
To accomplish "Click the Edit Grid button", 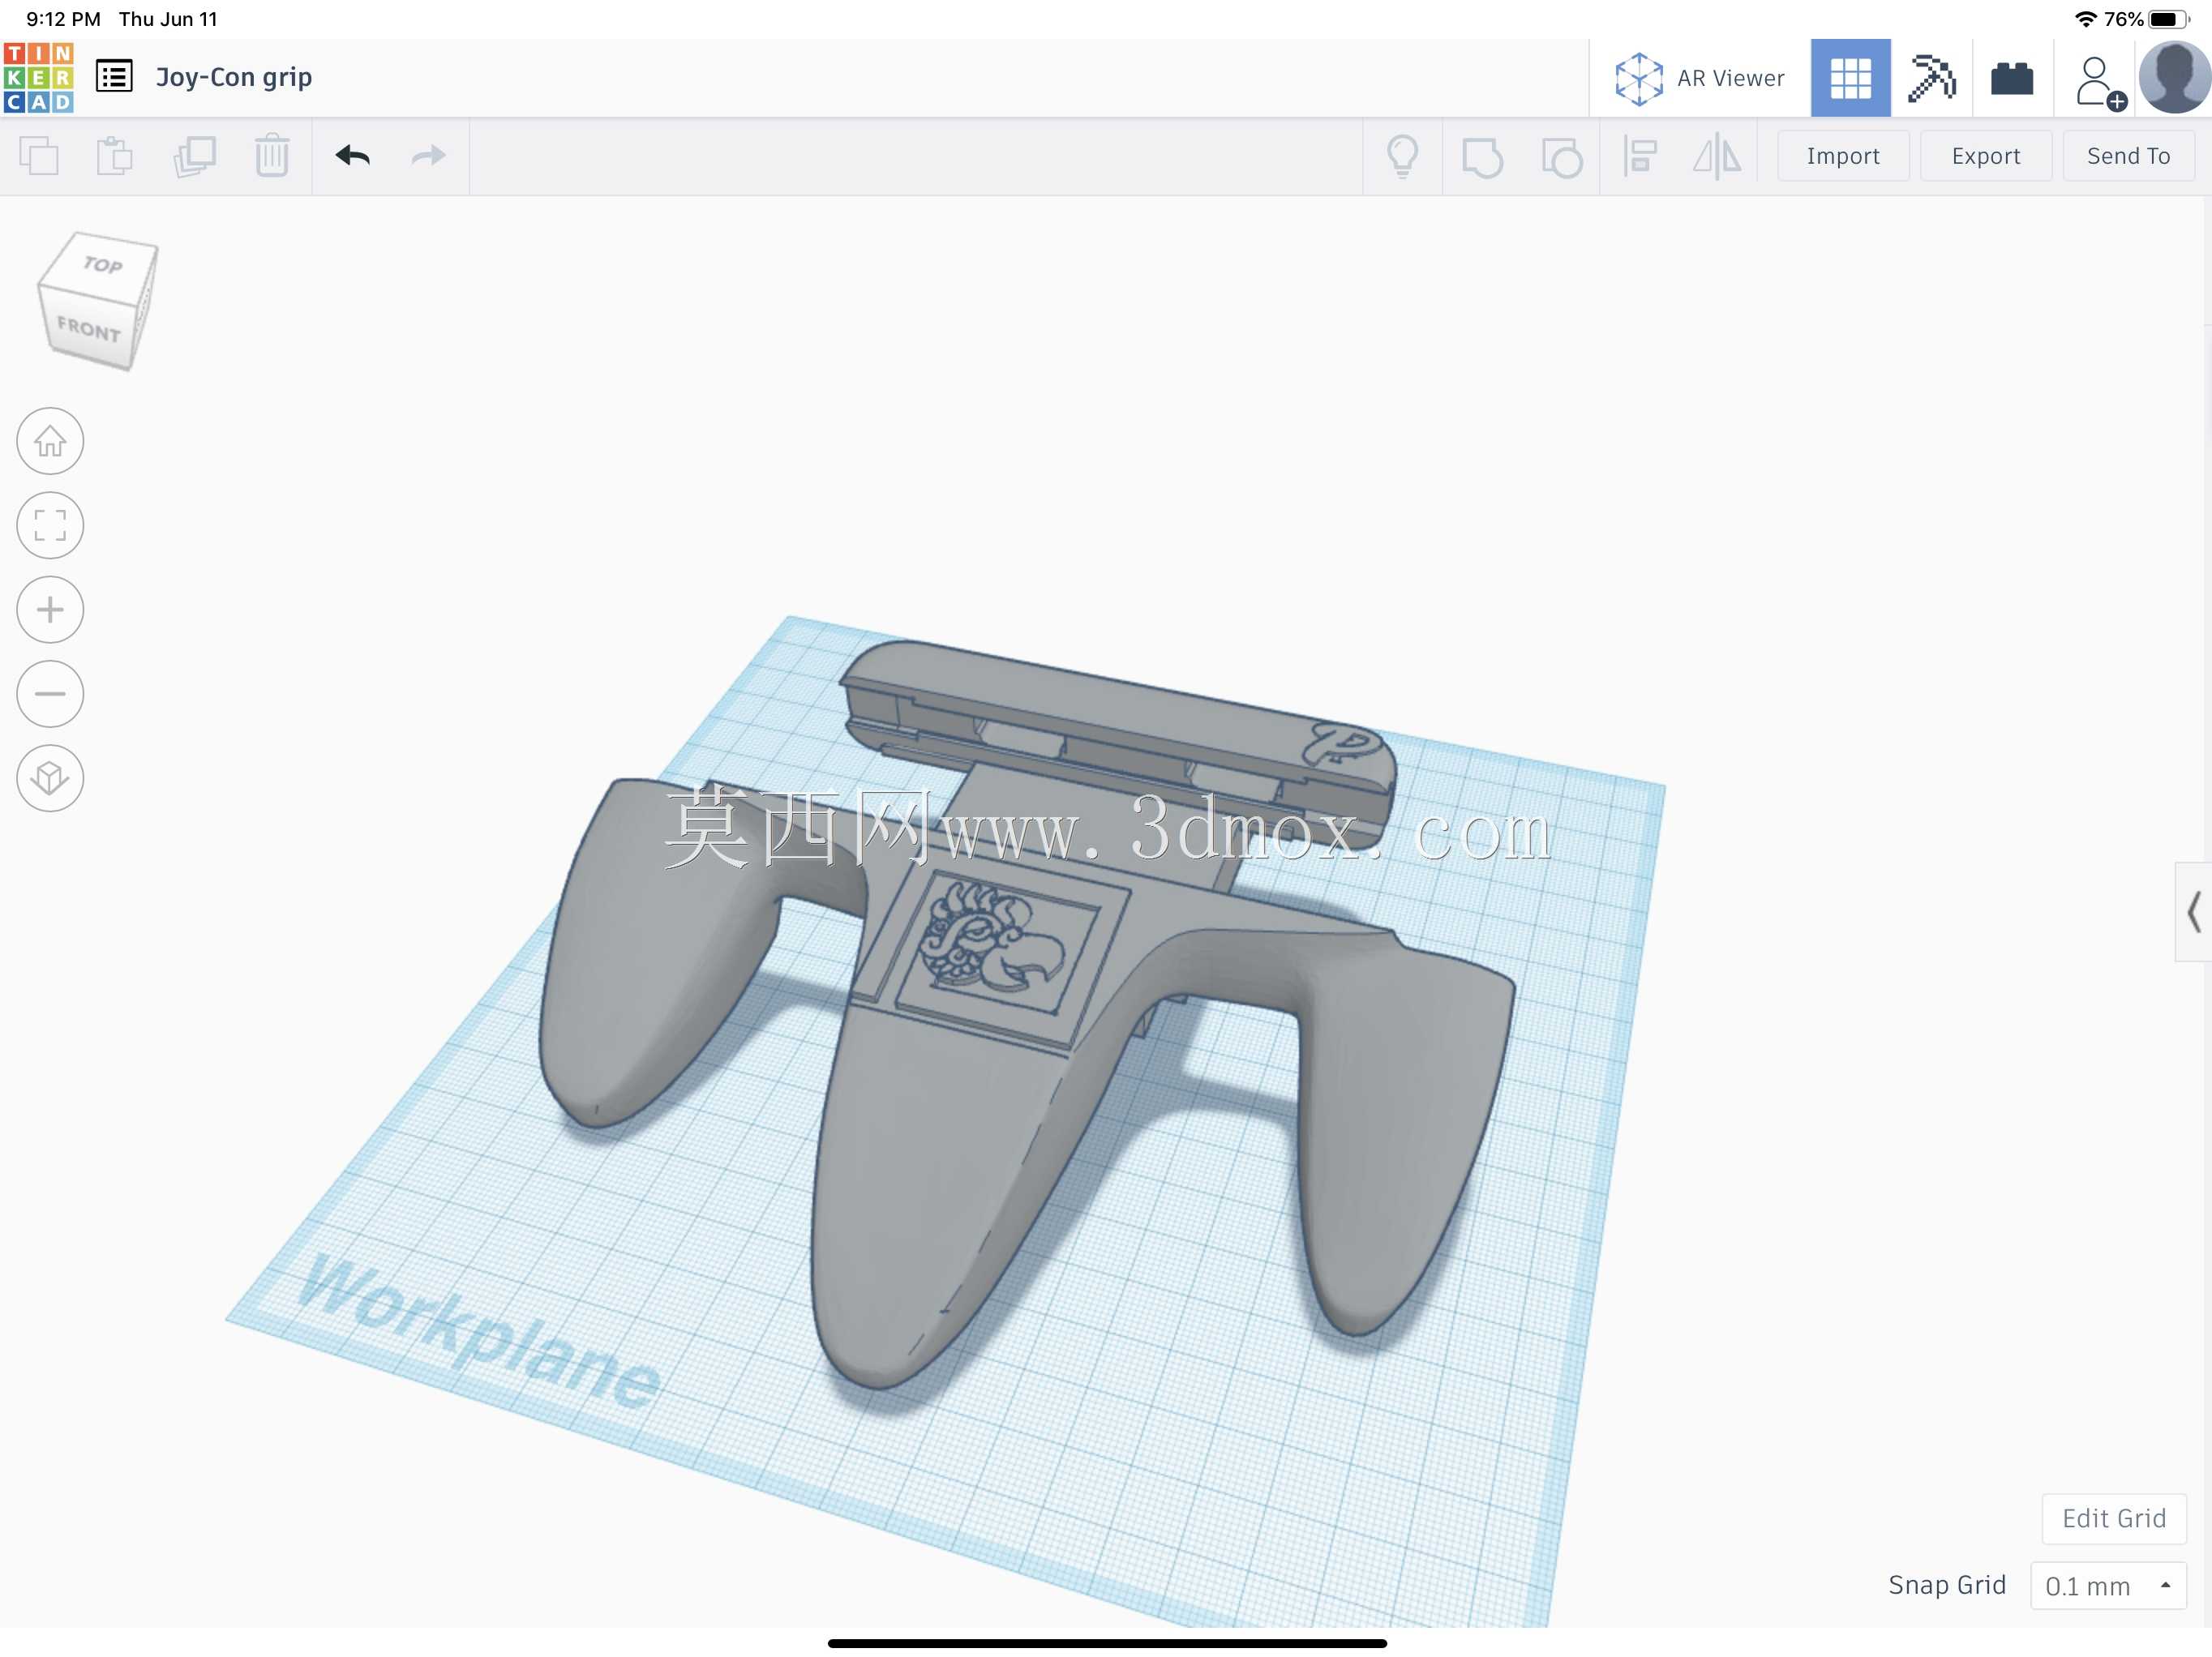I will coord(2113,1518).
